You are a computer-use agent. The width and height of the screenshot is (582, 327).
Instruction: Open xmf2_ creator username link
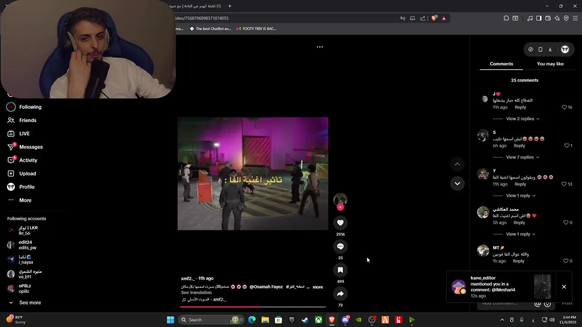187,278
